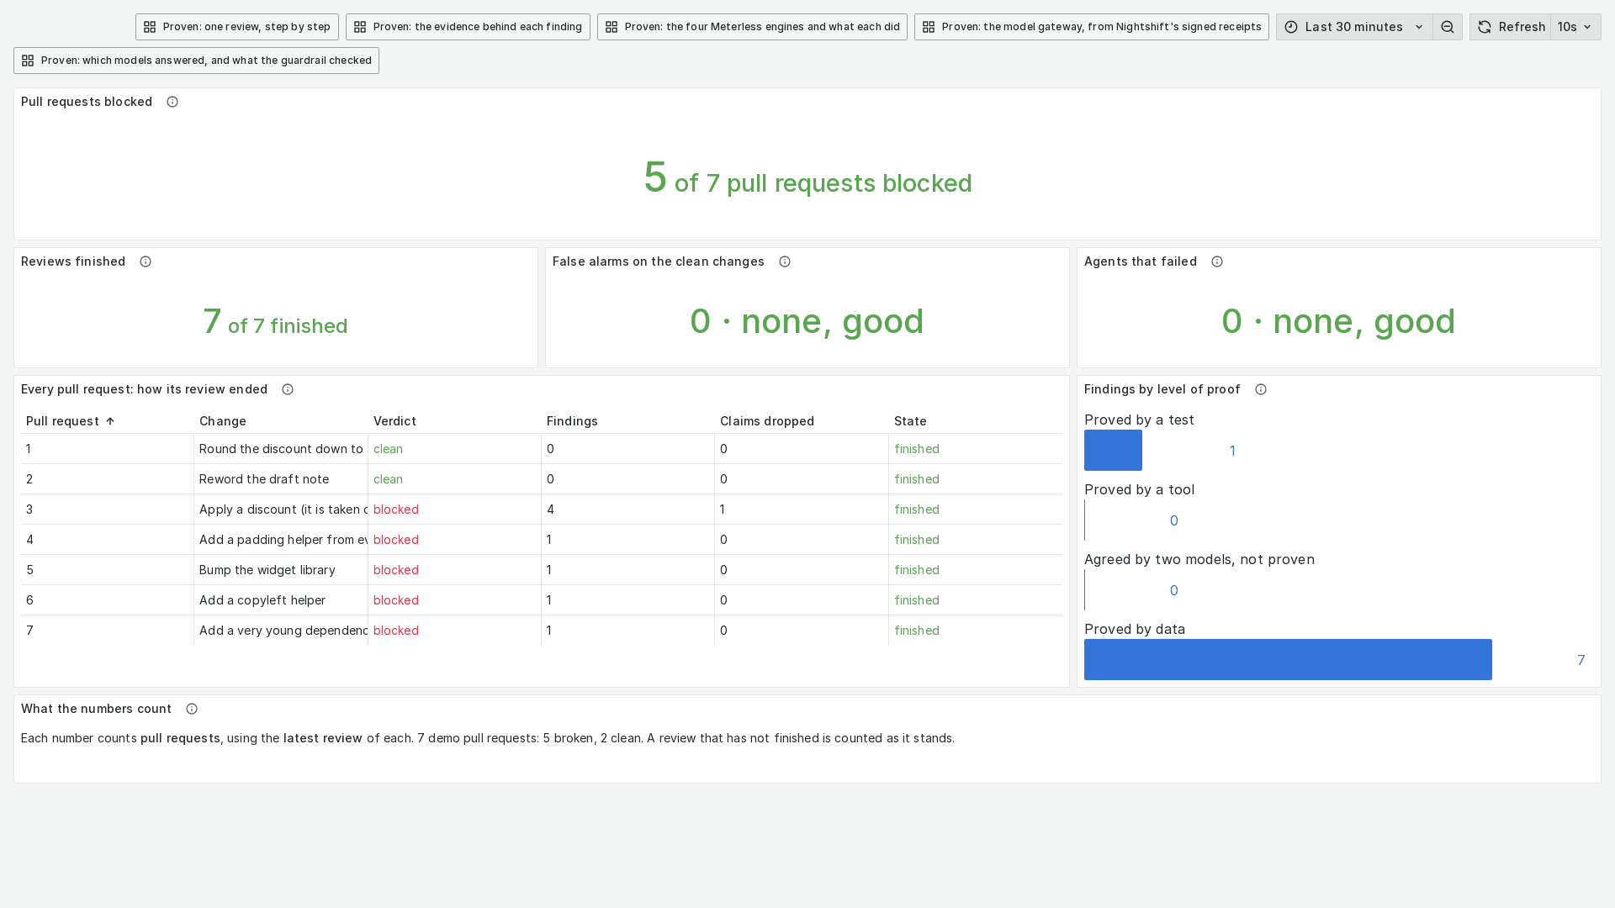Click info icon beside Agents that failed
The width and height of the screenshot is (1615, 908).
(x=1217, y=261)
